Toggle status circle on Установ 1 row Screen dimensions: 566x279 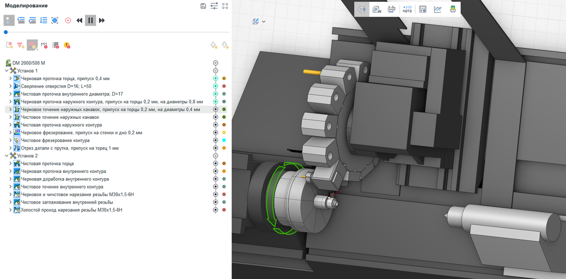coord(216,71)
